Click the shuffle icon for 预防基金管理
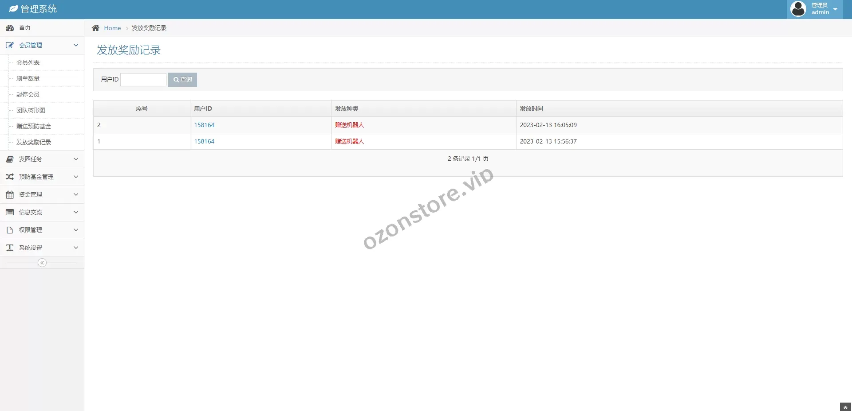Screen dimensions: 852x411 10,177
